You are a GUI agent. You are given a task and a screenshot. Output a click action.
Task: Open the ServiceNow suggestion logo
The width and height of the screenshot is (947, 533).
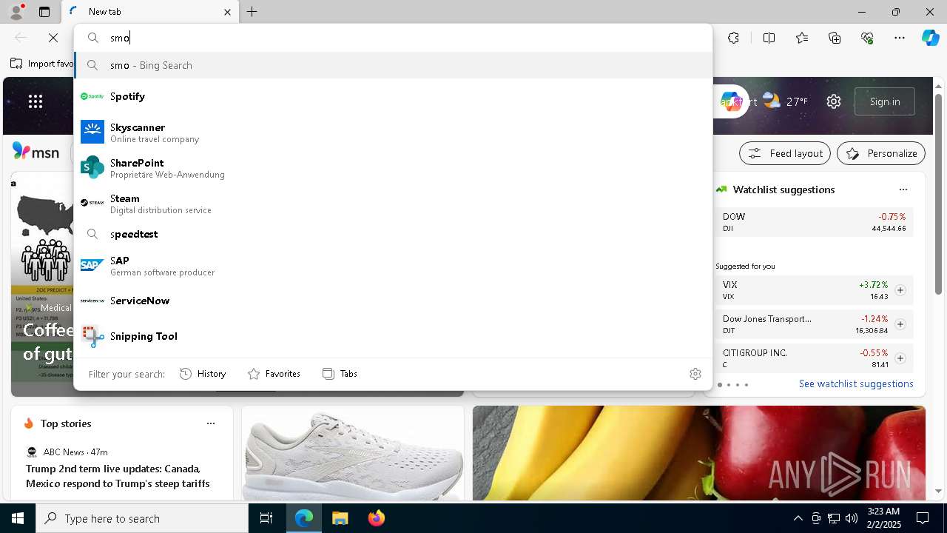tap(92, 301)
